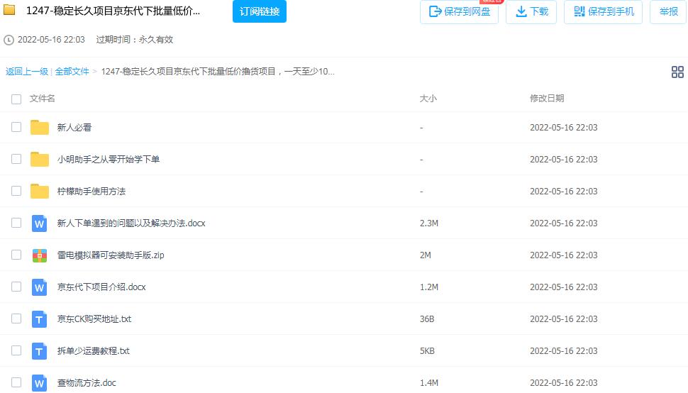The height and width of the screenshot is (393, 688).
Task: Tick the checkbox for 京东代下项目介绍.docx
Action: pyautogui.click(x=16, y=287)
